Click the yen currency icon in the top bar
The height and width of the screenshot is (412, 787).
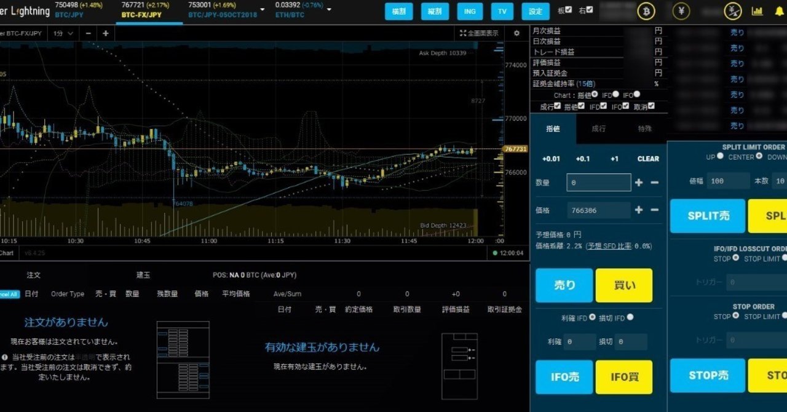(x=681, y=11)
